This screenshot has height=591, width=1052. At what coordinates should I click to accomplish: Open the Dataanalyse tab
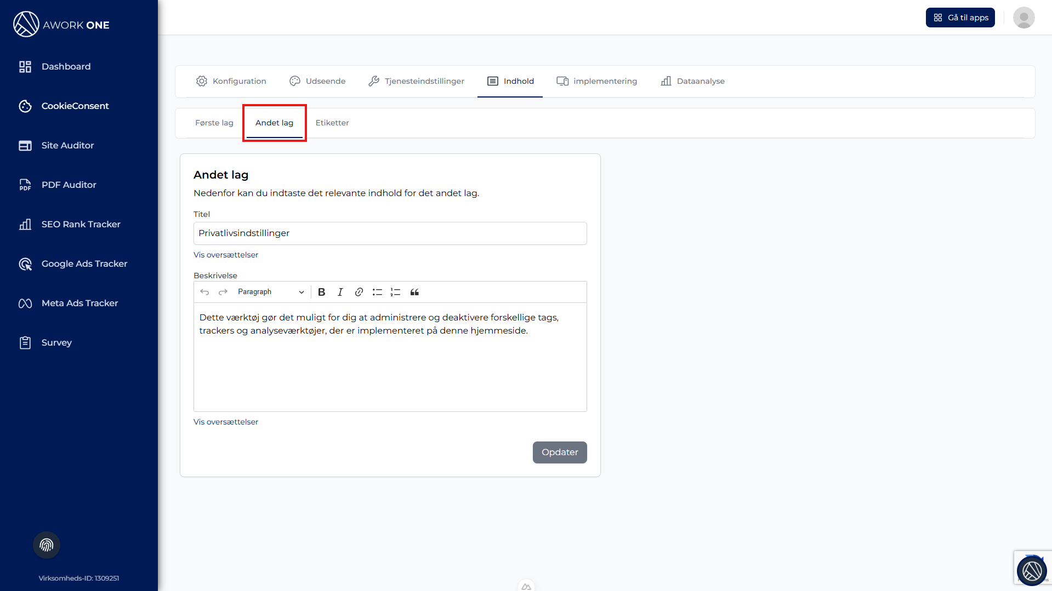(x=692, y=81)
